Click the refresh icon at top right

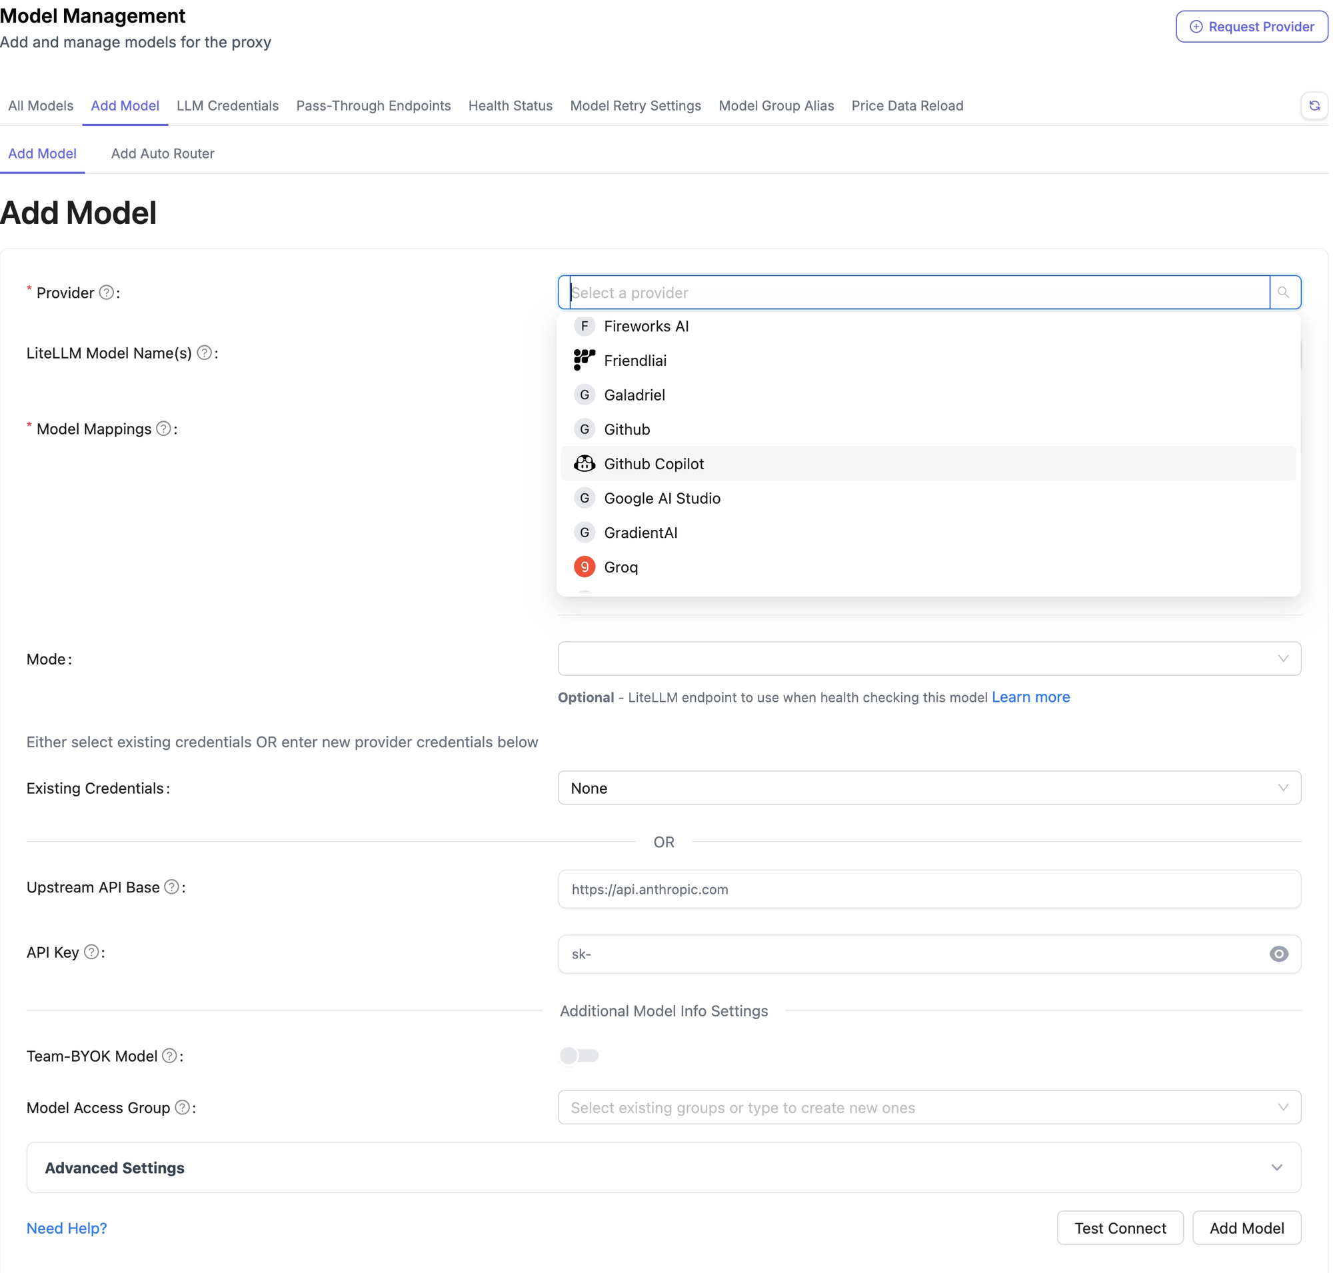tap(1314, 106)
